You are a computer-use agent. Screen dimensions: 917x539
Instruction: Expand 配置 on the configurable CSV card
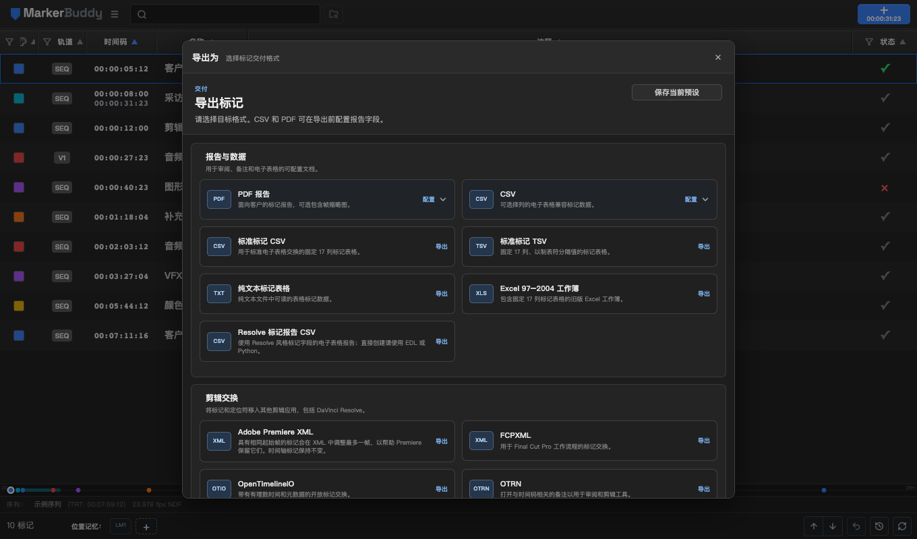coord(697,199)
